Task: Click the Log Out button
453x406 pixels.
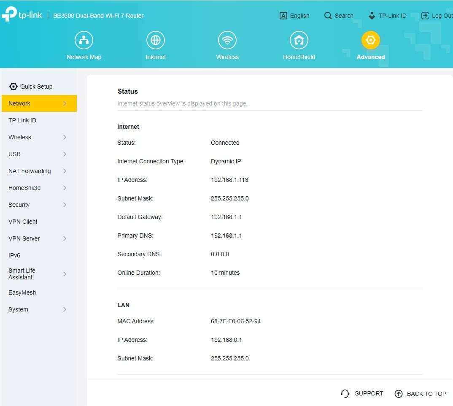Action: point(437,16)
